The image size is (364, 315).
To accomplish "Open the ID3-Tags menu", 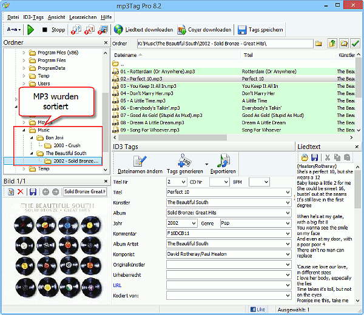I will tap(33, 17).
